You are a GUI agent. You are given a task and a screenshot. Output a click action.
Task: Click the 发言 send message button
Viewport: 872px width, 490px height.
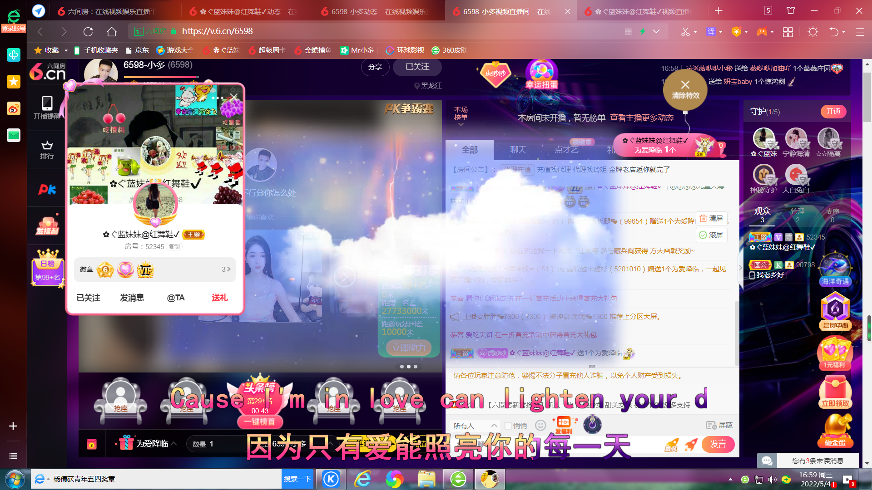pos(718,444)
